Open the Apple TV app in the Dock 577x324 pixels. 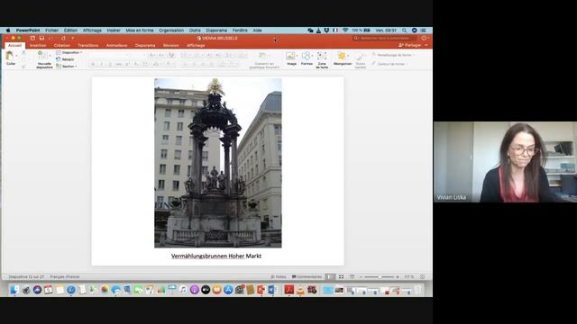[x=206, y=290]
